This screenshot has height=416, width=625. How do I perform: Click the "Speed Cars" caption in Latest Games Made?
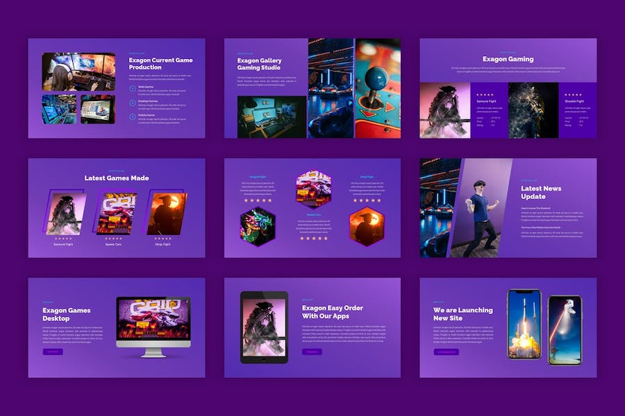coord(113,245)
